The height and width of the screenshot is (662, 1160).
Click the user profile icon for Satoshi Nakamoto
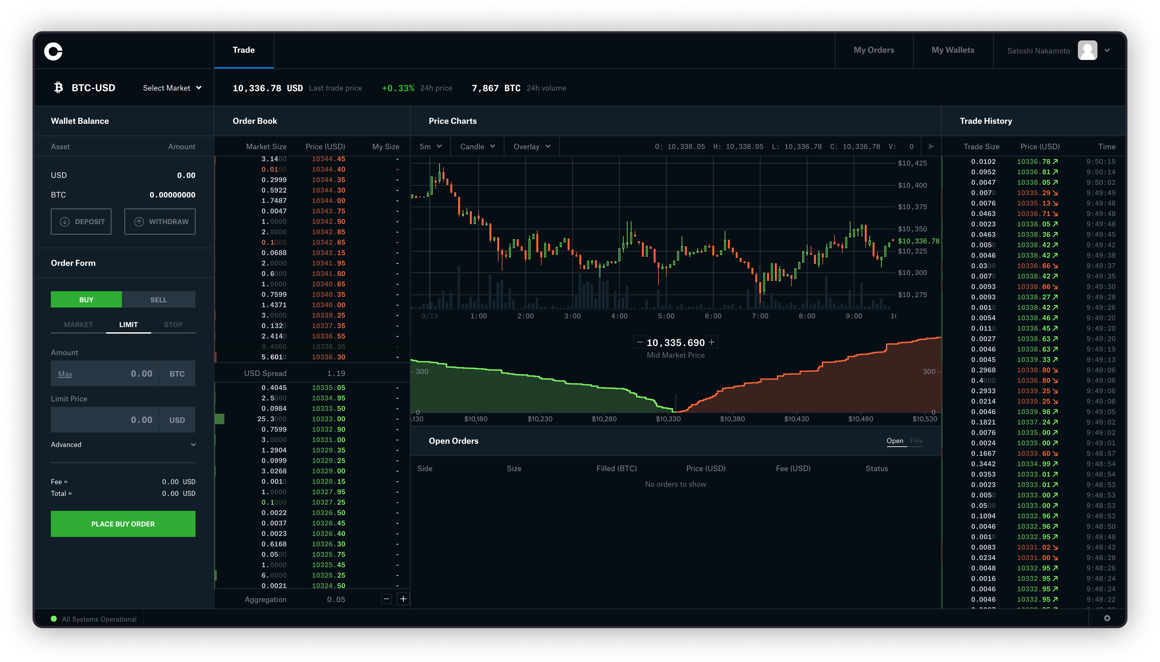tap(1088, 50)
